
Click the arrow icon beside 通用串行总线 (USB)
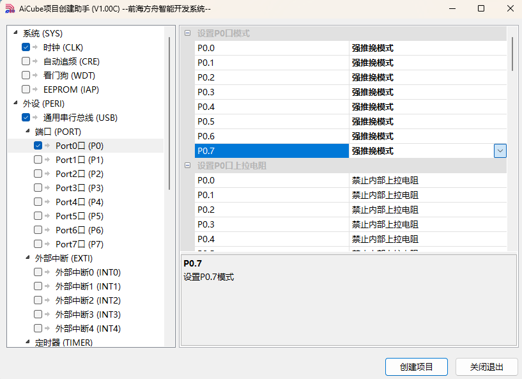[x=35, y=118]
